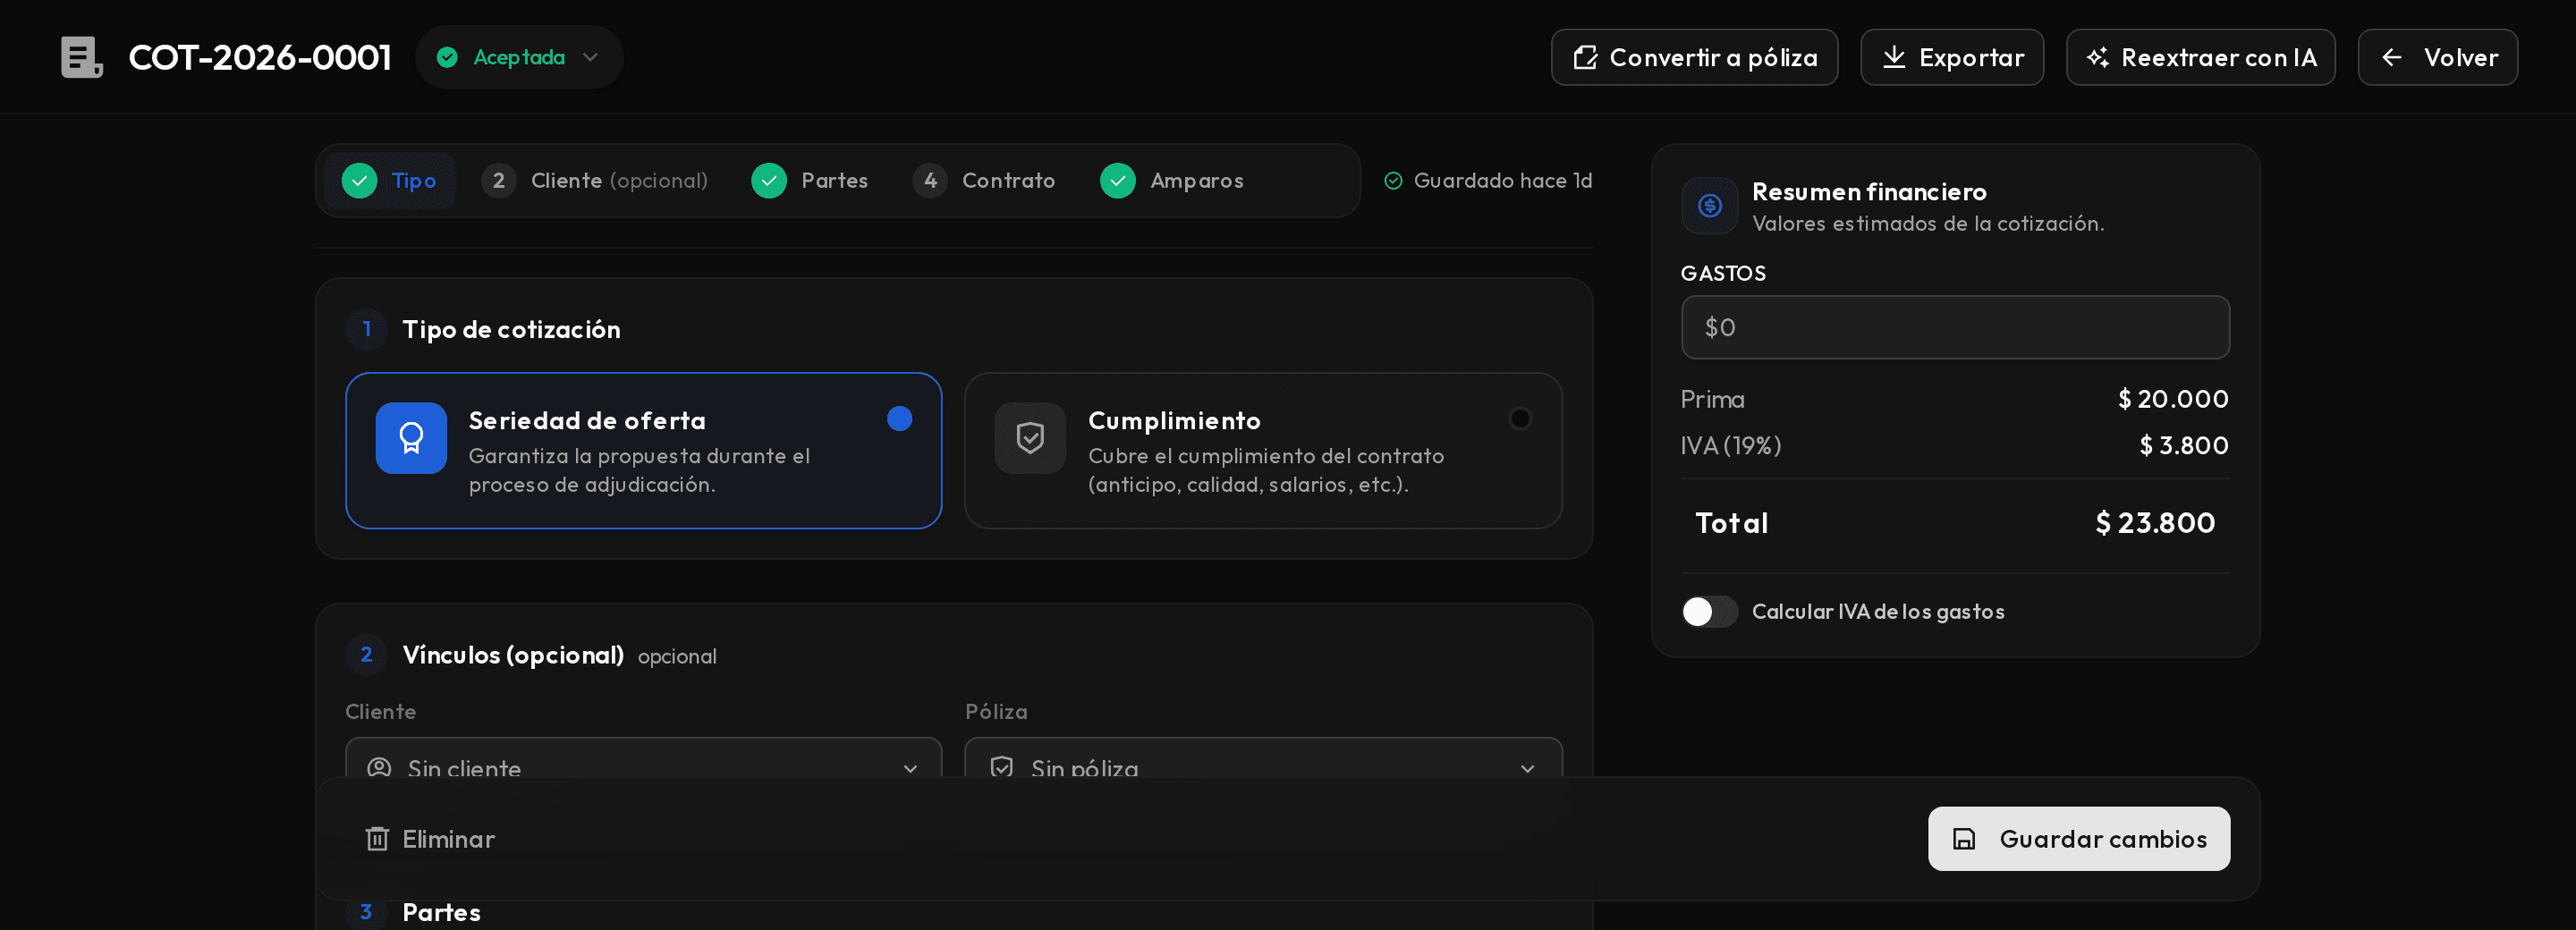Select the Amparos step tab
The height and width of the screenshot is (930, 2576).
[x=1171, y=181]
